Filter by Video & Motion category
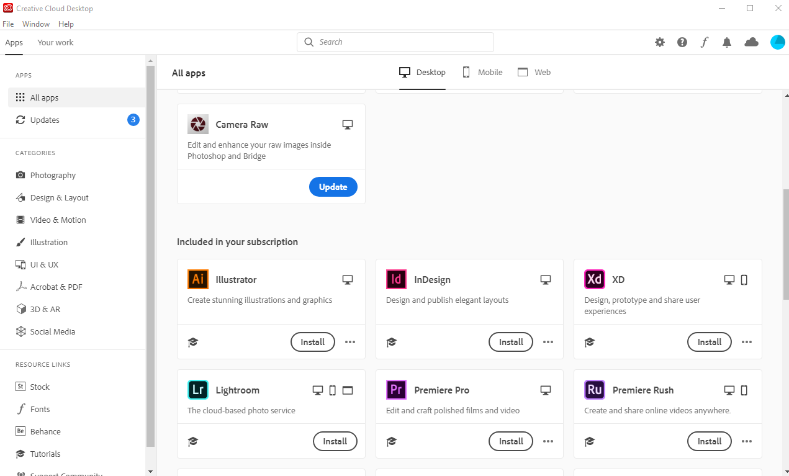Screen dimensions: 789x476 point(77,220)
